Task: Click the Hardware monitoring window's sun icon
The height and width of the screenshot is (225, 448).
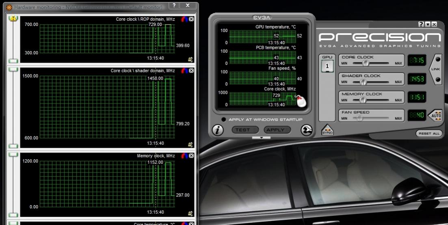Action: click(9, 7)
